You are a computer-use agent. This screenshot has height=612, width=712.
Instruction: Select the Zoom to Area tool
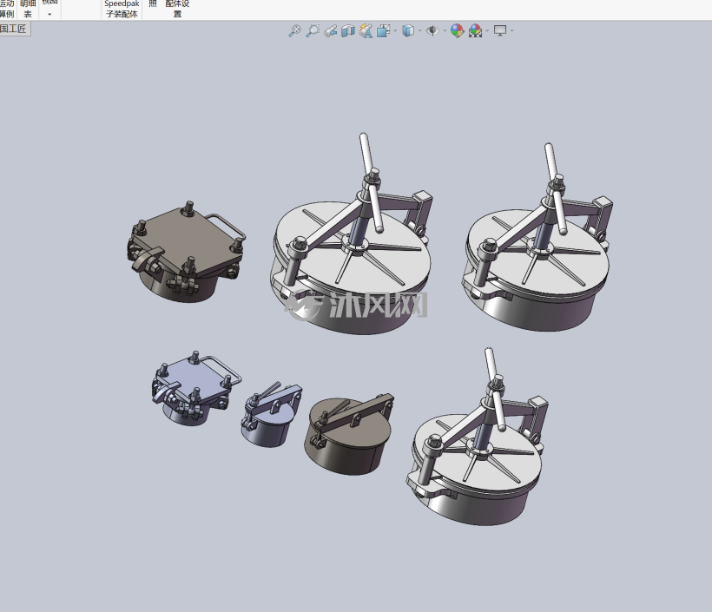pyautogui.click(x=313, y=30)
